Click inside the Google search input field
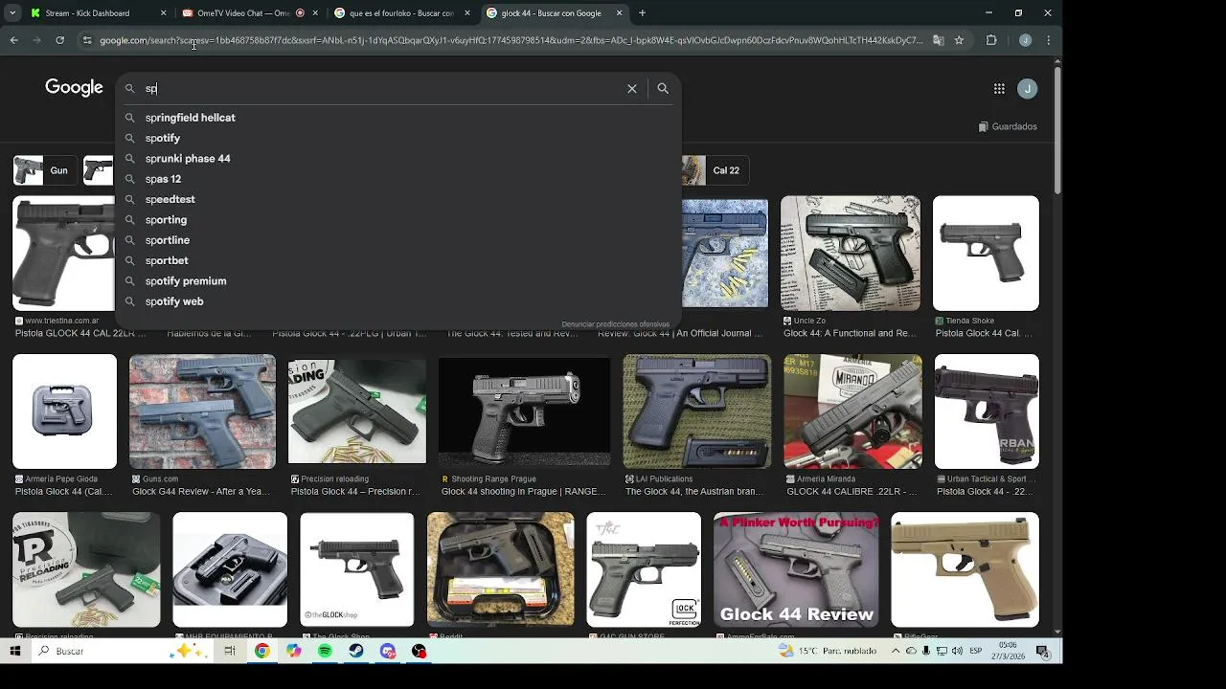This screenshot has width=1226, height=689. [x=381, y=88]
